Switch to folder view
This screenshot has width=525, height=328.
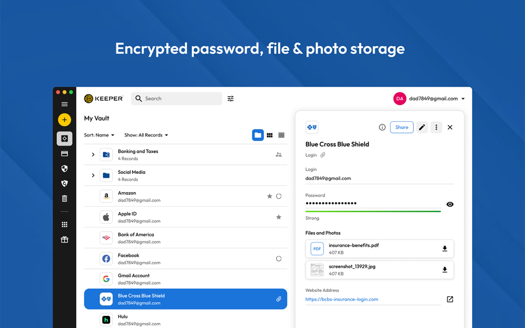pos(258,135)
